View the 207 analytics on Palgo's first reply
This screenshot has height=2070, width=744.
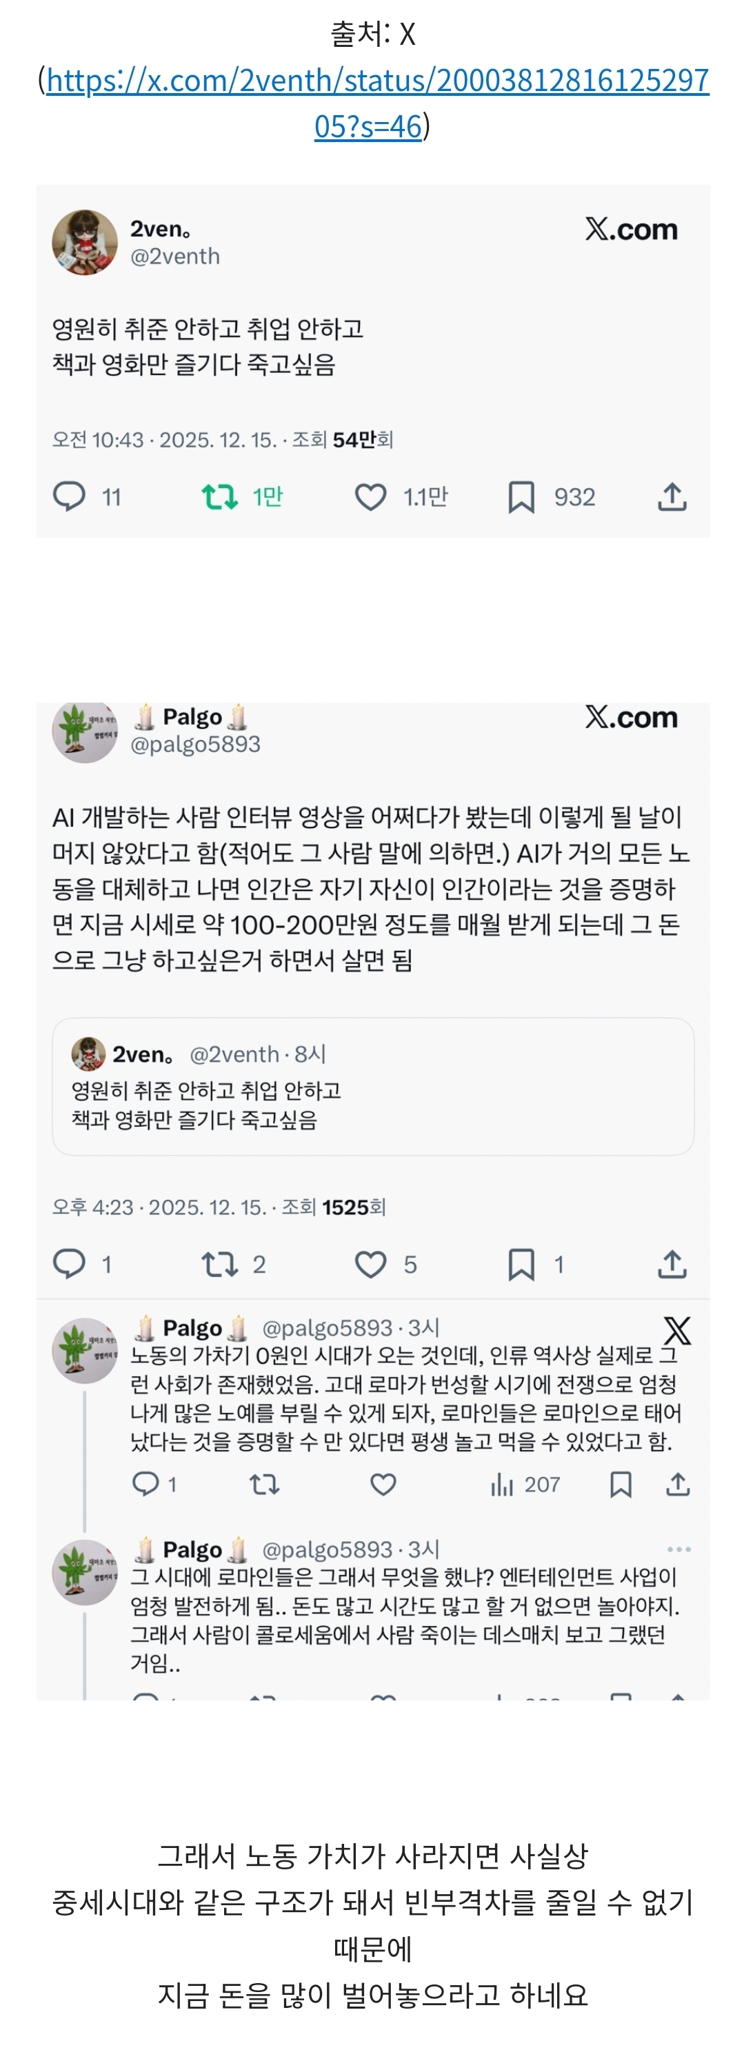[525, 1484]
